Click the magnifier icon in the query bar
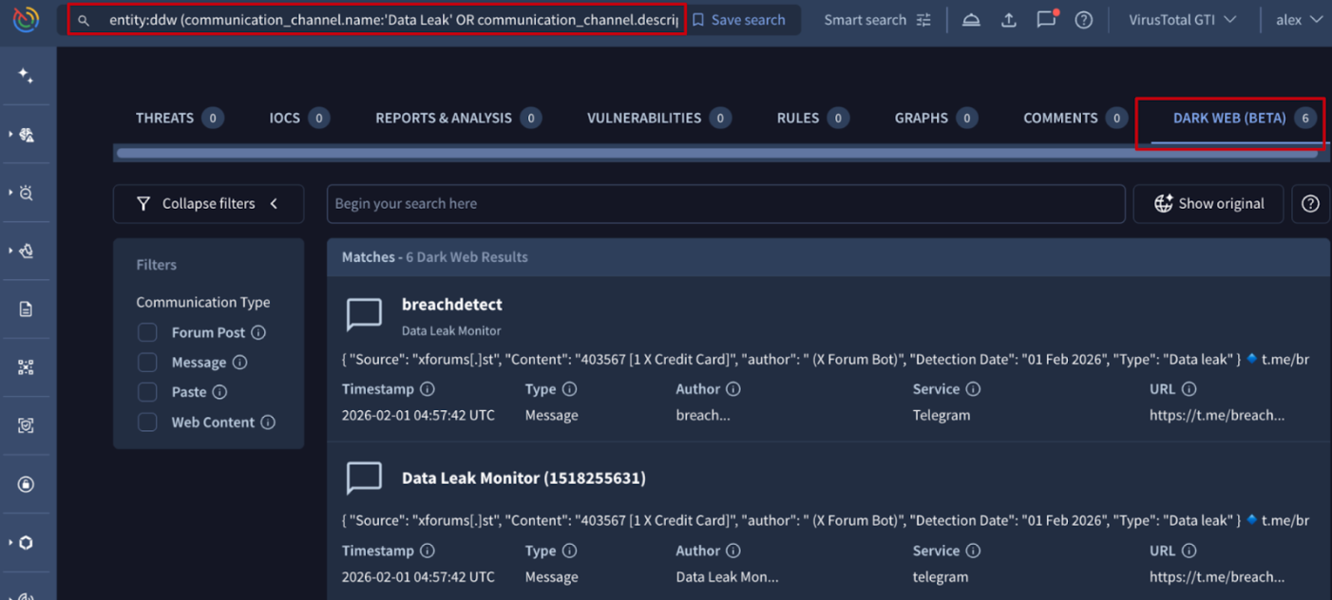1332x600 pixels. click(x=85, y=20)
